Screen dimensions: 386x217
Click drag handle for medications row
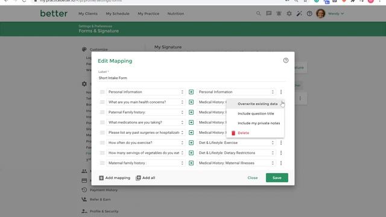[x=102, y=122]
